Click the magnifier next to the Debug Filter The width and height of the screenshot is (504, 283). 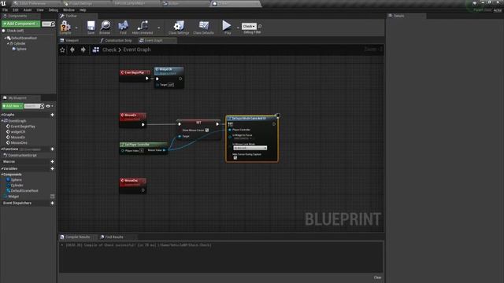tap(260, 26)
